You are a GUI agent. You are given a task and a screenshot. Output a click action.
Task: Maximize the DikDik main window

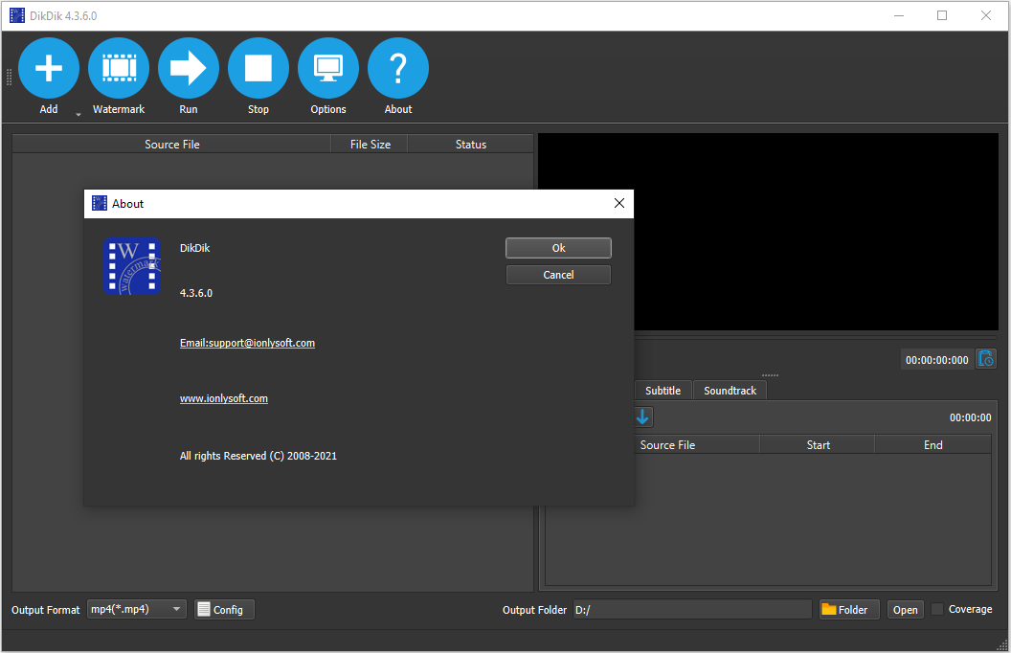pos(942,15)
